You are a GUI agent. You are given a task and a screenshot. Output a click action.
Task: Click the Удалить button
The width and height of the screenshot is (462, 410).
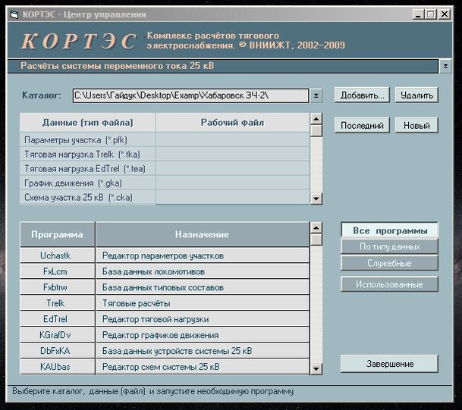[x=416, y=95]
